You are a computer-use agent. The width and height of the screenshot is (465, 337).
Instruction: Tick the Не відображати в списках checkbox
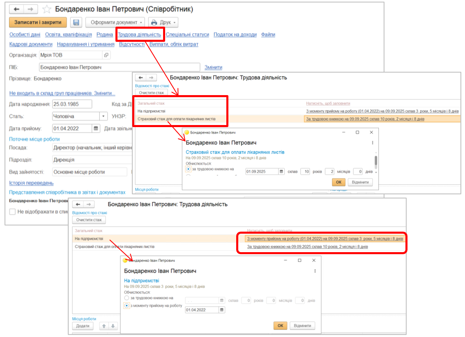(13, 212)
